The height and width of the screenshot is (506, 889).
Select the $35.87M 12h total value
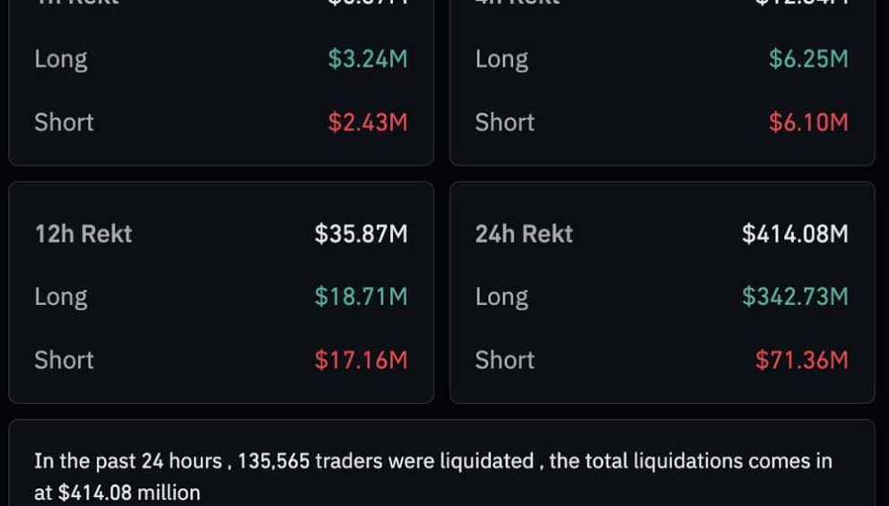point(361,234)
